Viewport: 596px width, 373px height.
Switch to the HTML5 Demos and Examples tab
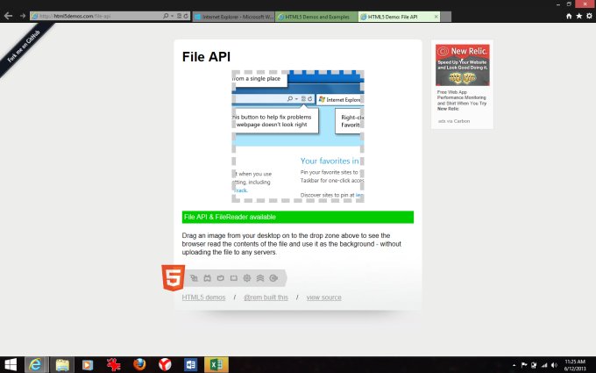[316, 17]
